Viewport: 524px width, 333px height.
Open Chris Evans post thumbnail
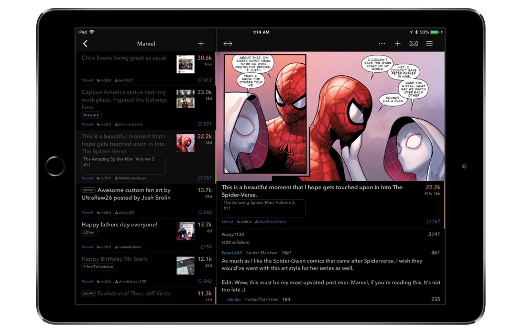[x=185, y=64]
